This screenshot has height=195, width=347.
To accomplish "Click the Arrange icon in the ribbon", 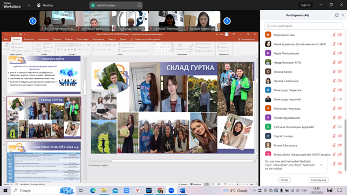I will pyautogui.click(x=180, y=45).
